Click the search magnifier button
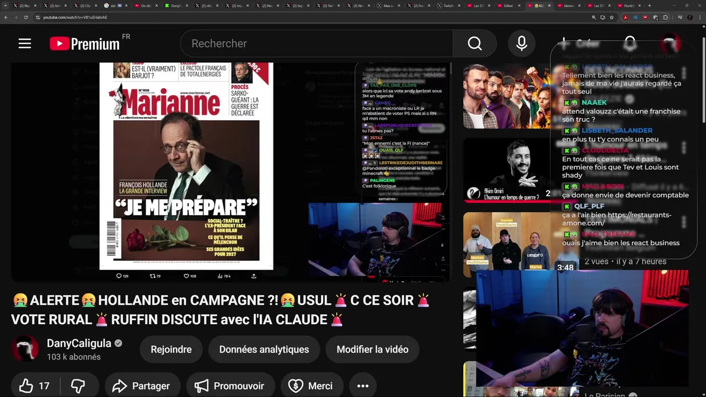This screenshot has width=706, height=397. (475, 44)
